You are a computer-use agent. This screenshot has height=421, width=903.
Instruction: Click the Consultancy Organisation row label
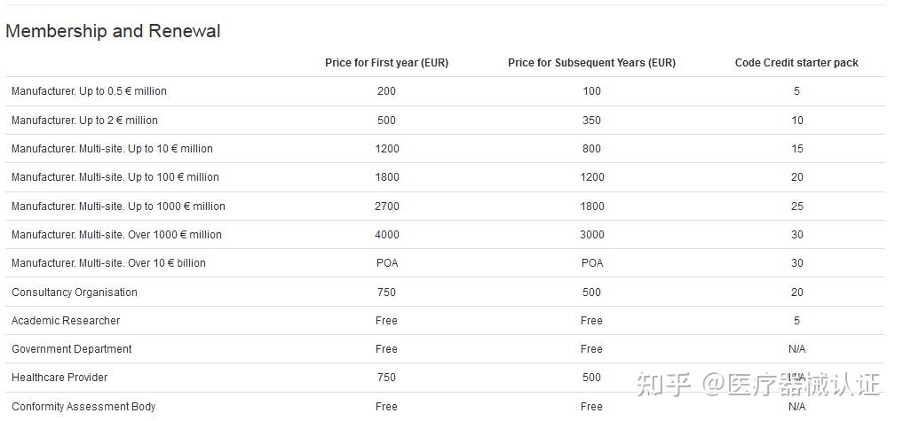pos(75,292)
